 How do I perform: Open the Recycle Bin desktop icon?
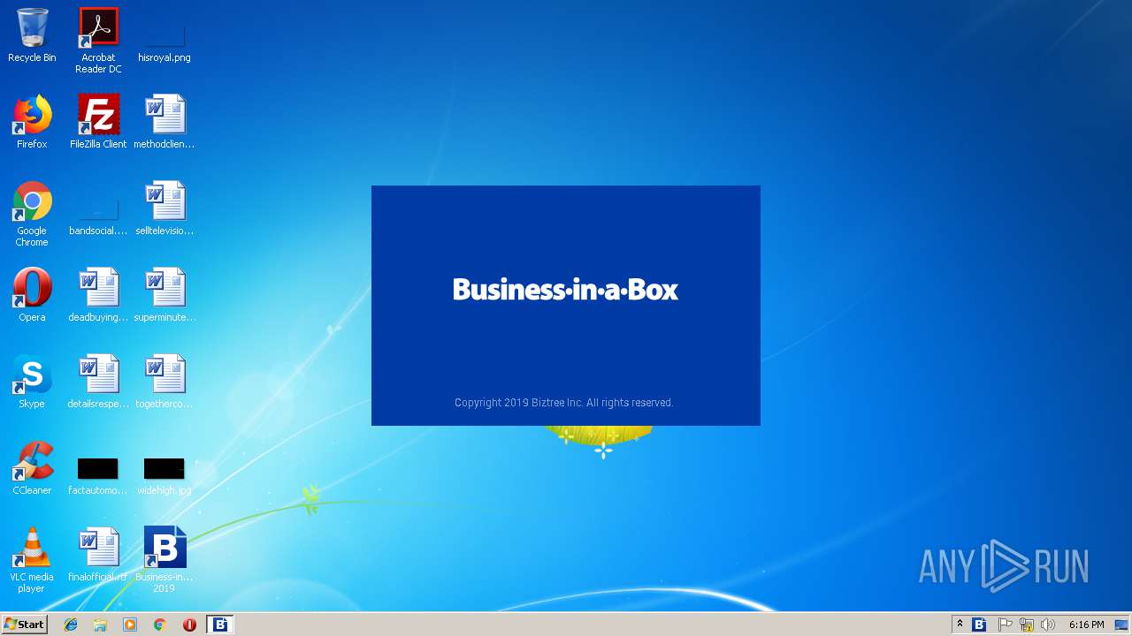point(32,35)
